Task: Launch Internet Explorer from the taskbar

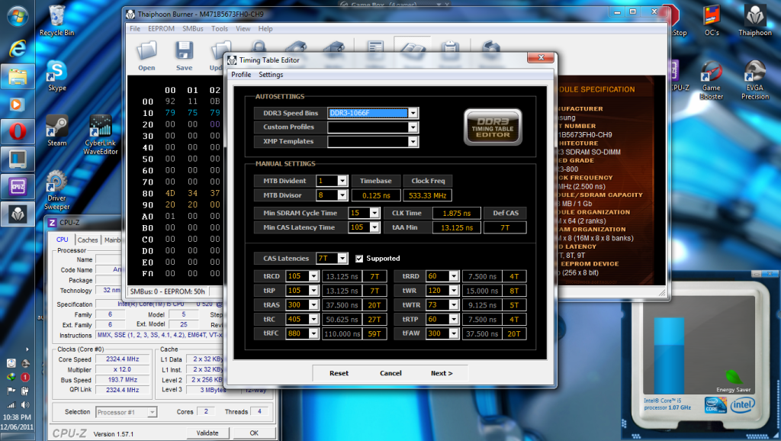Action: [x=18, y=48]
